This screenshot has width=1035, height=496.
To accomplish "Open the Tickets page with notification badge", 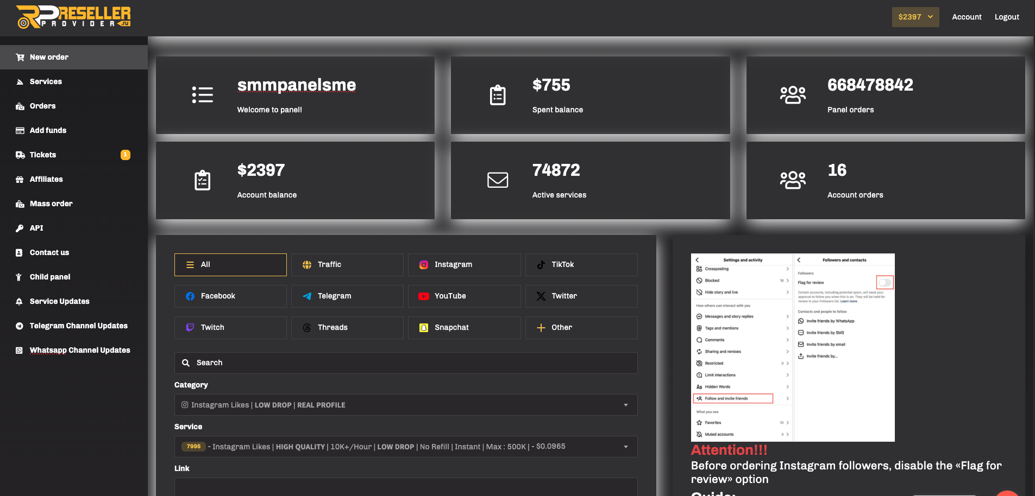I will click(43, 155).
